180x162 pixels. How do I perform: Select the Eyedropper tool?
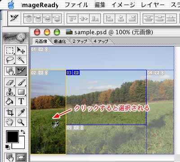[21, 112]
